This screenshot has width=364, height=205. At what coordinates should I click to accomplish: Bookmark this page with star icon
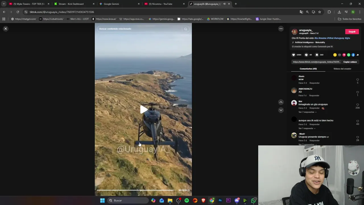click(320, 12)
